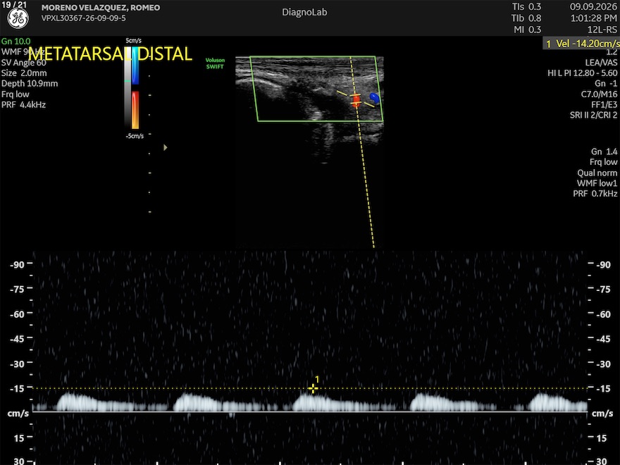Click the Voluson SWIFT label
The width and height of the screenshot is (620, 465).
click(215, 63)
